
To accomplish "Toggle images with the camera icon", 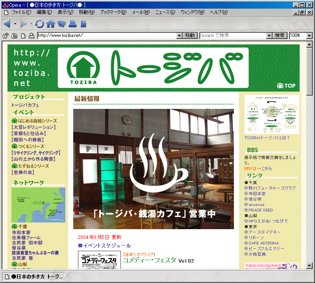I will (14, 36).
